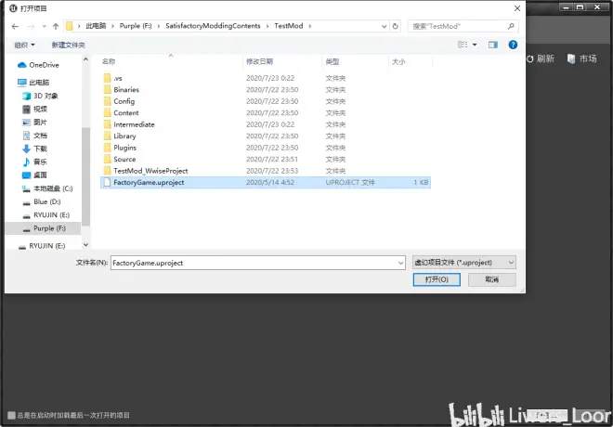Toggle the preview pane icon

coord(493,45)
